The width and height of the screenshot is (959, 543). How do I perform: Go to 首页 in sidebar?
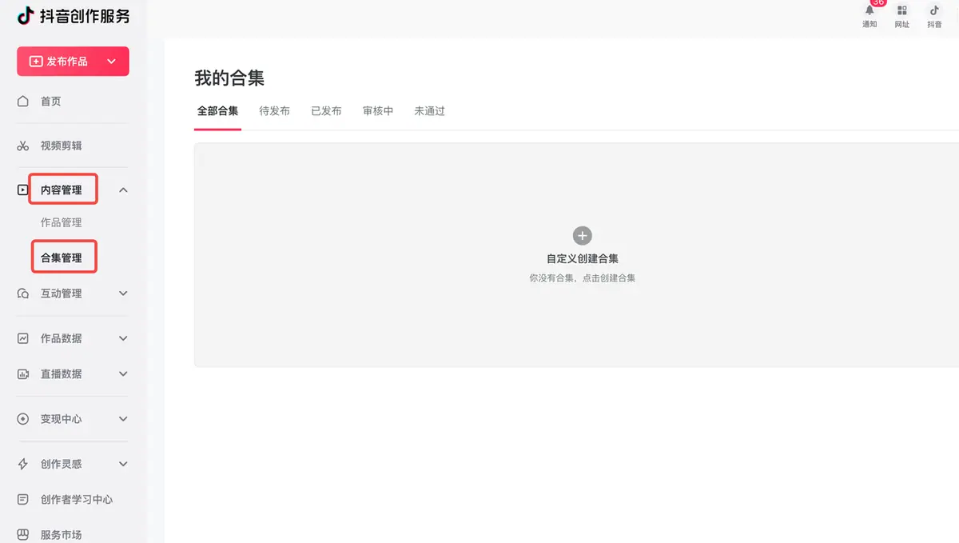tap(51, 102)
